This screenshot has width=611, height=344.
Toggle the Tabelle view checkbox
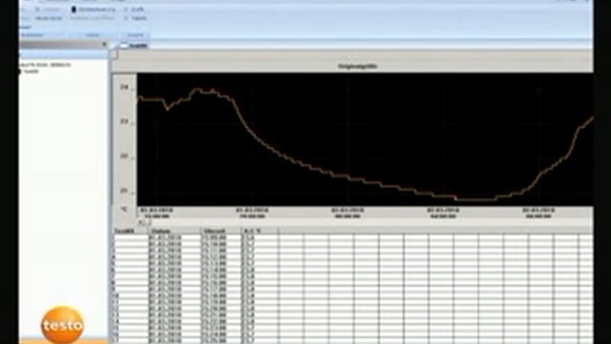(126, 18)
